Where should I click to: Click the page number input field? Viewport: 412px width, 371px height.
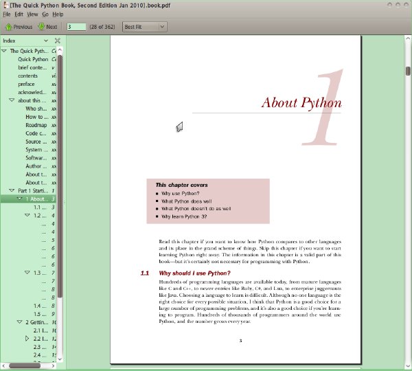(76, 27)
